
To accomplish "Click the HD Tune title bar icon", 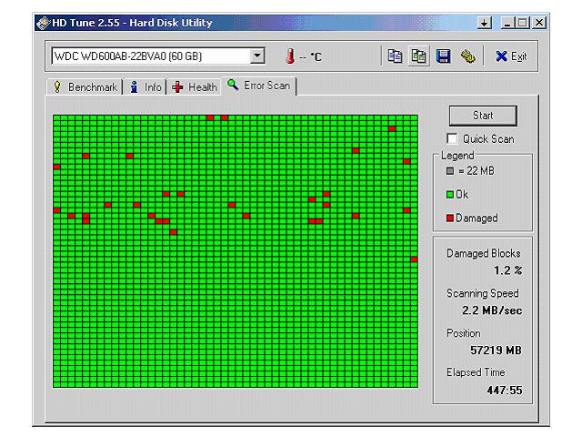I will [x=42, y=23].
